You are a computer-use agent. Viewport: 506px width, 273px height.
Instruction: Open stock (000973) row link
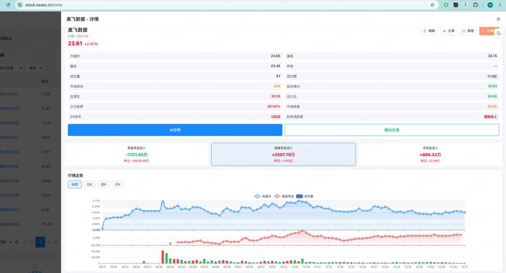tap(9, 123)
